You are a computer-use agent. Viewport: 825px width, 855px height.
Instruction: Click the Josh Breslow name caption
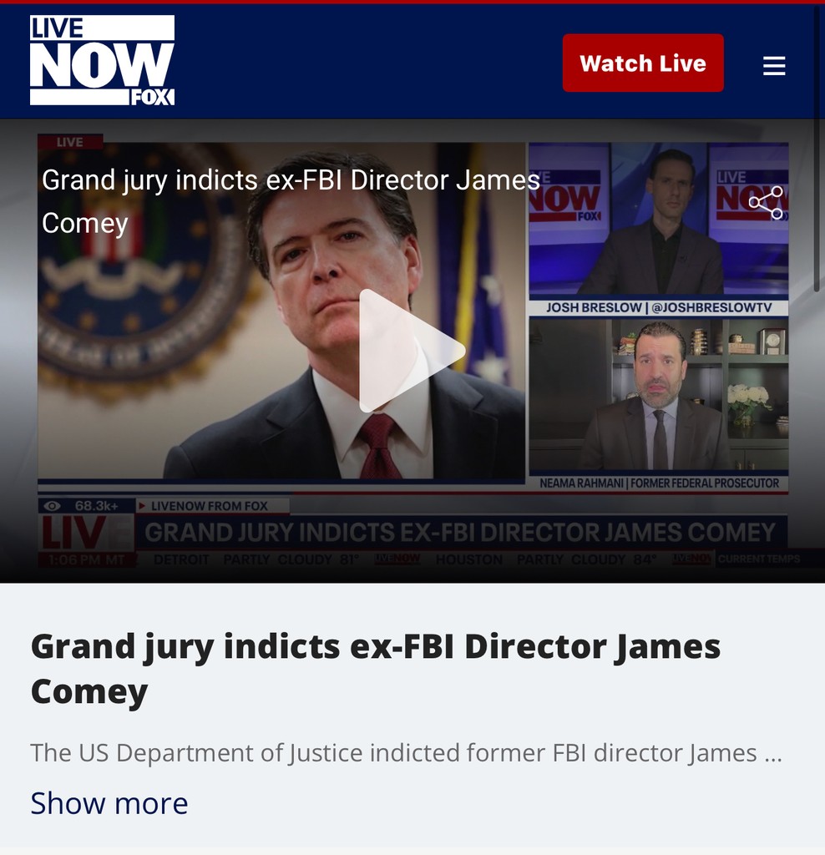pos(659,307)
